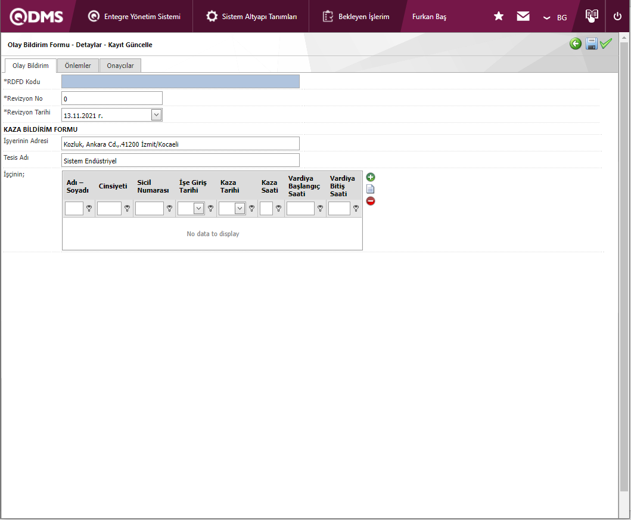Switch to the Onaycılar tab
631x520 pixels.
[x=120, y=66]
